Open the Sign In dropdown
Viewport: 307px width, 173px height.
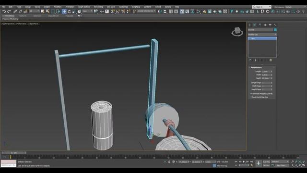coord(261,7)
